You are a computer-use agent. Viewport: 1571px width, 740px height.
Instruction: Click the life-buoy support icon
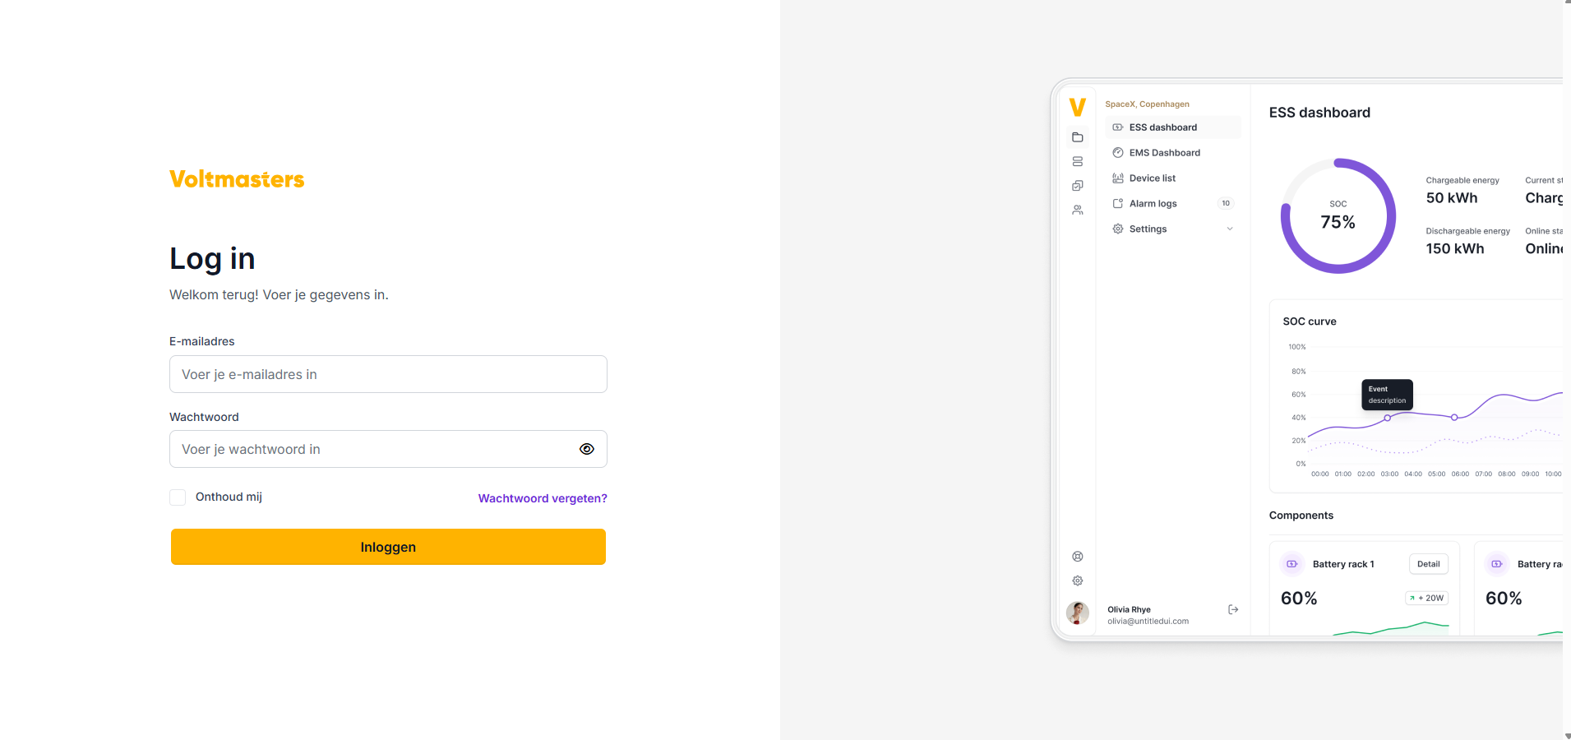click(1078, 557)
